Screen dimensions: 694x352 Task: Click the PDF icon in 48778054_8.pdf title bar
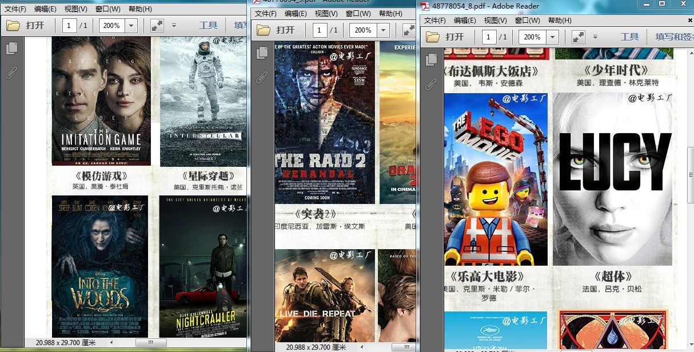pyautogui.click(x=425, y=6)
